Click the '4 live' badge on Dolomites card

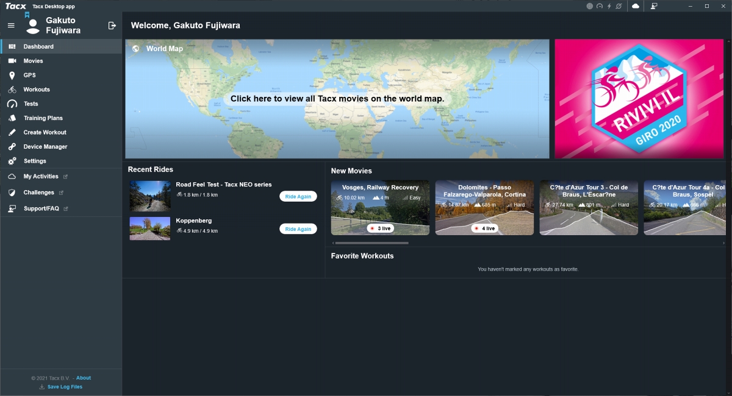coord(485,228)
